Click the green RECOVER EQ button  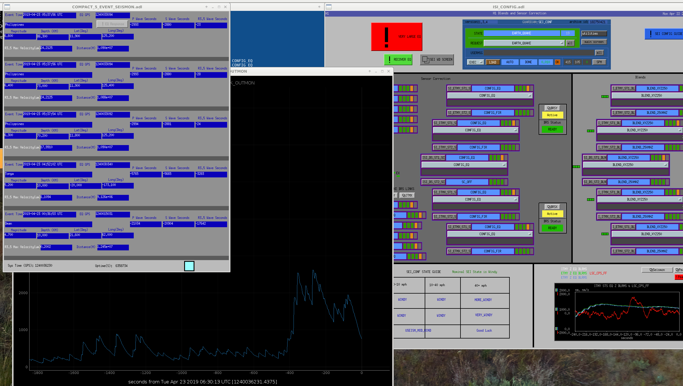pos(398,60)
